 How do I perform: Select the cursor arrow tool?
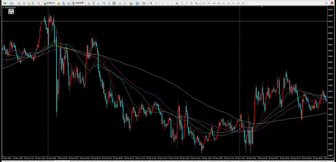tap(151, 3)
